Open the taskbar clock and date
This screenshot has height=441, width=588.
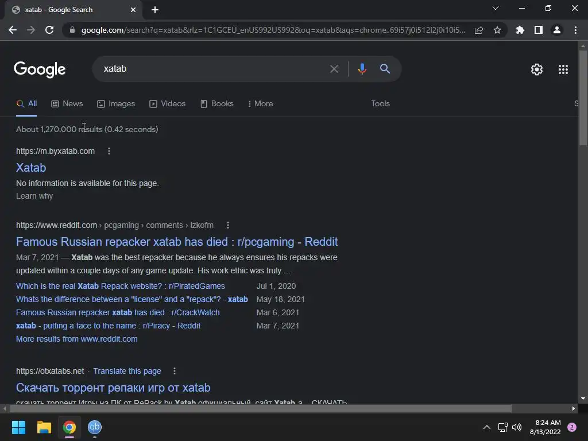point(546,427)
